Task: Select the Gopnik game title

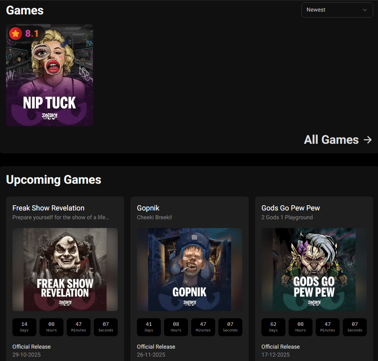Action: tap(148, 208)
